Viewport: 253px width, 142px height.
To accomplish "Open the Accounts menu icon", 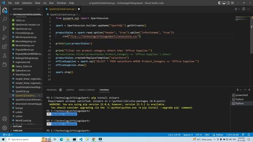I will [4, 119].
